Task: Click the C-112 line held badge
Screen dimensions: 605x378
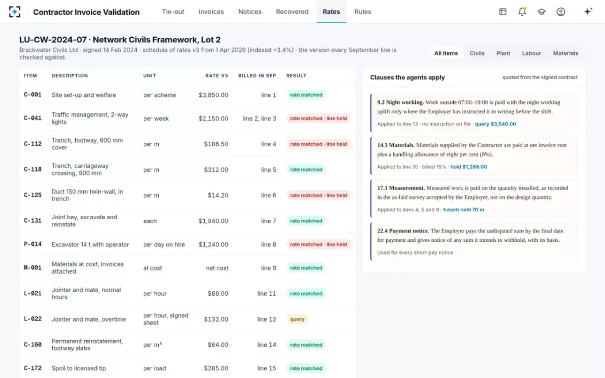Action: (319, 144)
